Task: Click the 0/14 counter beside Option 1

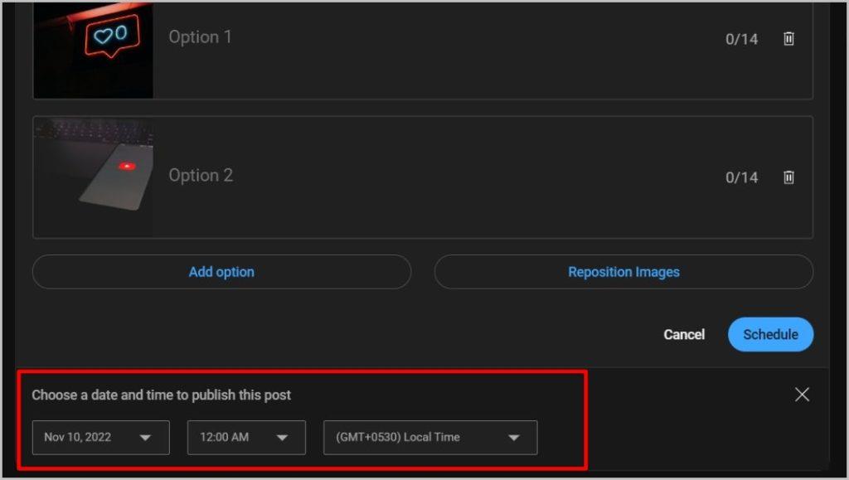Action: point(741,39)
